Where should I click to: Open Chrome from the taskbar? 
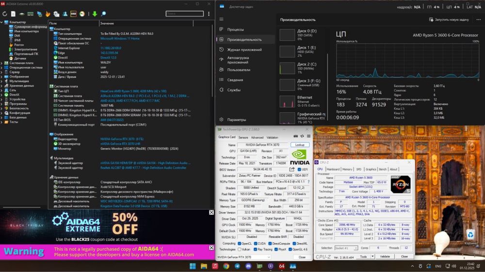coord(226,266)
